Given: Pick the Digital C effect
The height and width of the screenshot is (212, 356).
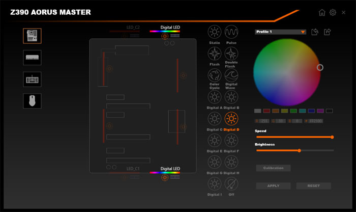Looking at the screenshot, I should [x=214, y=119].
